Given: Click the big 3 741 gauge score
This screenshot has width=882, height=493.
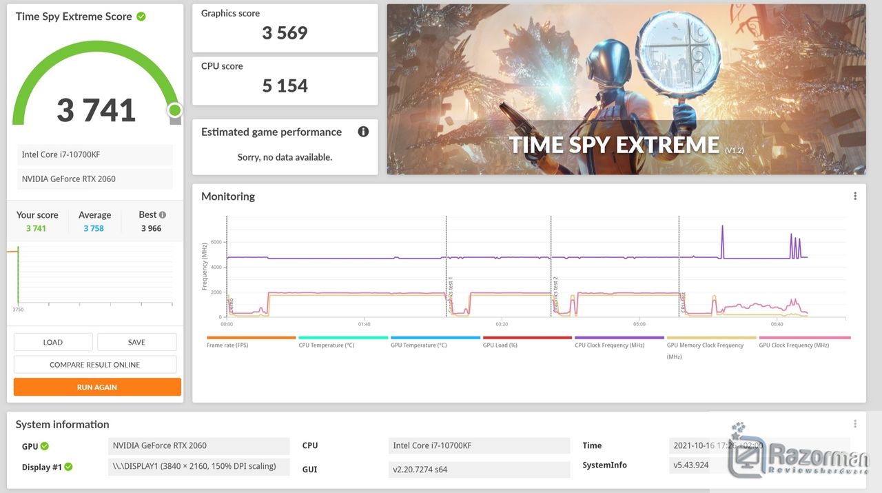Looking at the screenshot, I should tap(96, 110).
